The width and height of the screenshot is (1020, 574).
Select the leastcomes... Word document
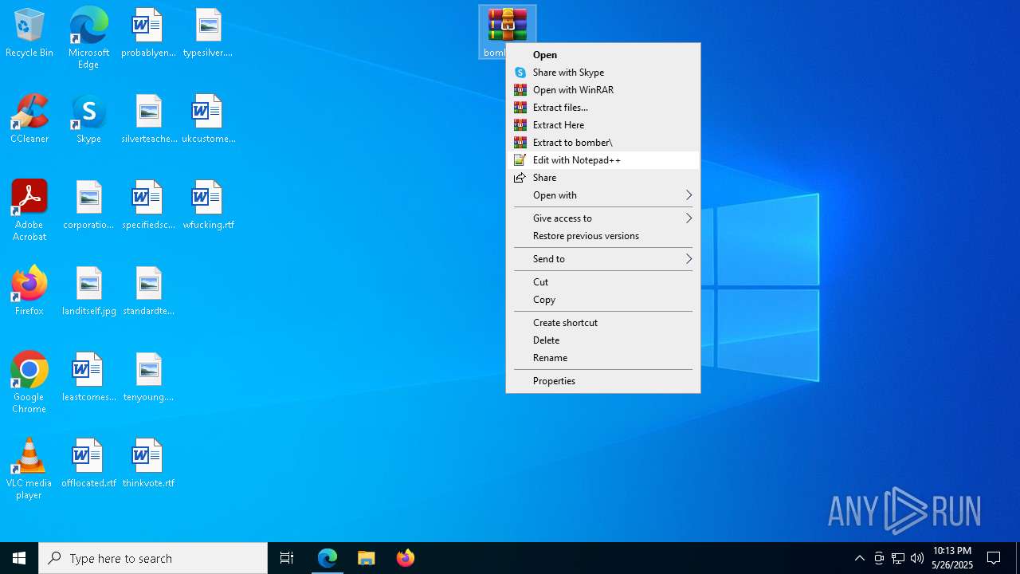[88, 378]
